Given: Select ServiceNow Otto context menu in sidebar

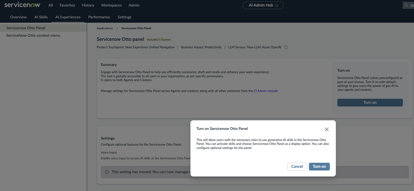Looking at the screenshot, I should (43, 35).
